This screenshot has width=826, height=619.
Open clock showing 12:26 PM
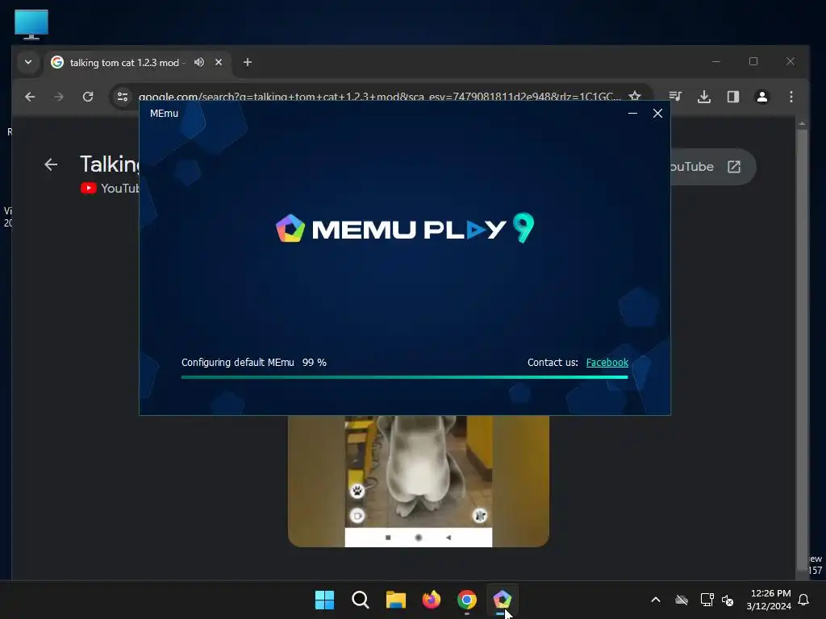coord(769,600)
